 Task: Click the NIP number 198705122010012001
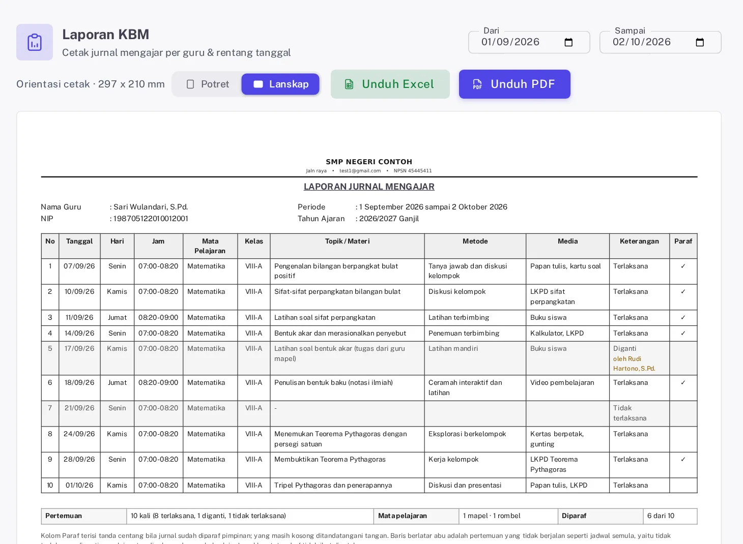[x=151, y=219]
